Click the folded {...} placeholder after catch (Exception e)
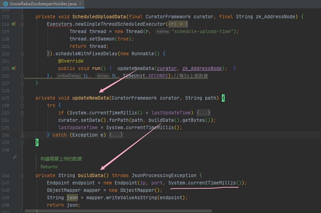The height and width of the screenshot is (213, 321). (x=116, y=135)
